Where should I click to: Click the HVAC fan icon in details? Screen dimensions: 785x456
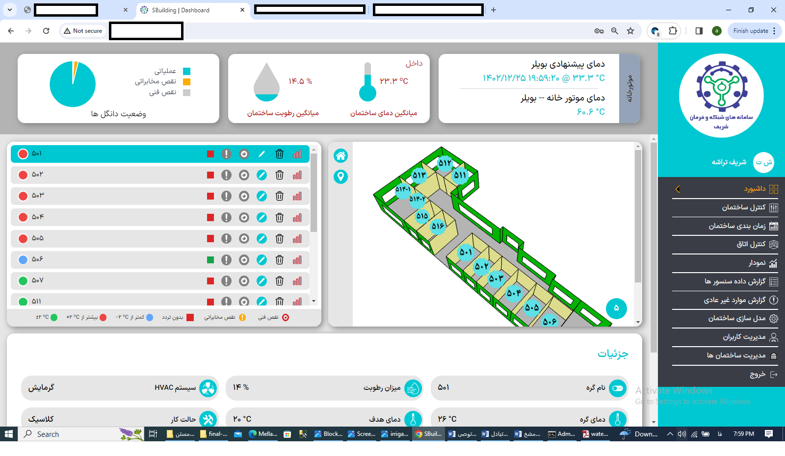coord(208,388)
